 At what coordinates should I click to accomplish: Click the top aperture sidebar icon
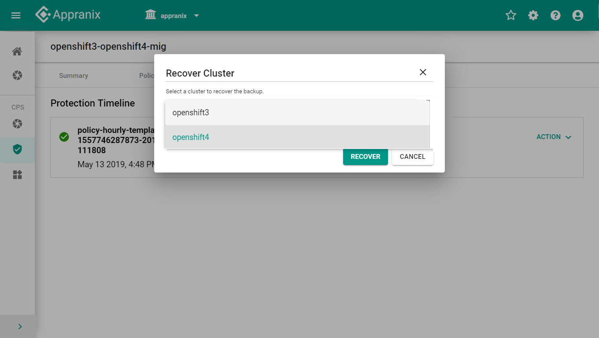tap(17, 75)
